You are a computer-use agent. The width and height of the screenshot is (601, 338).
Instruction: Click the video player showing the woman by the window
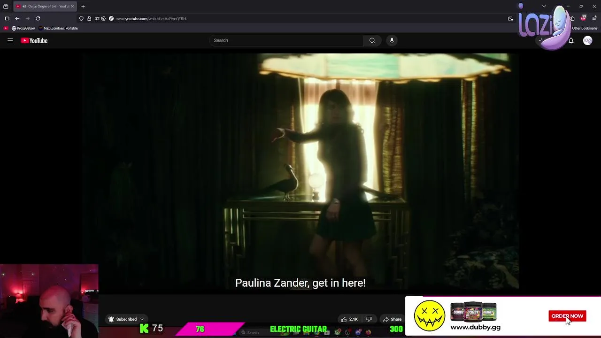(x=300, y=171)
